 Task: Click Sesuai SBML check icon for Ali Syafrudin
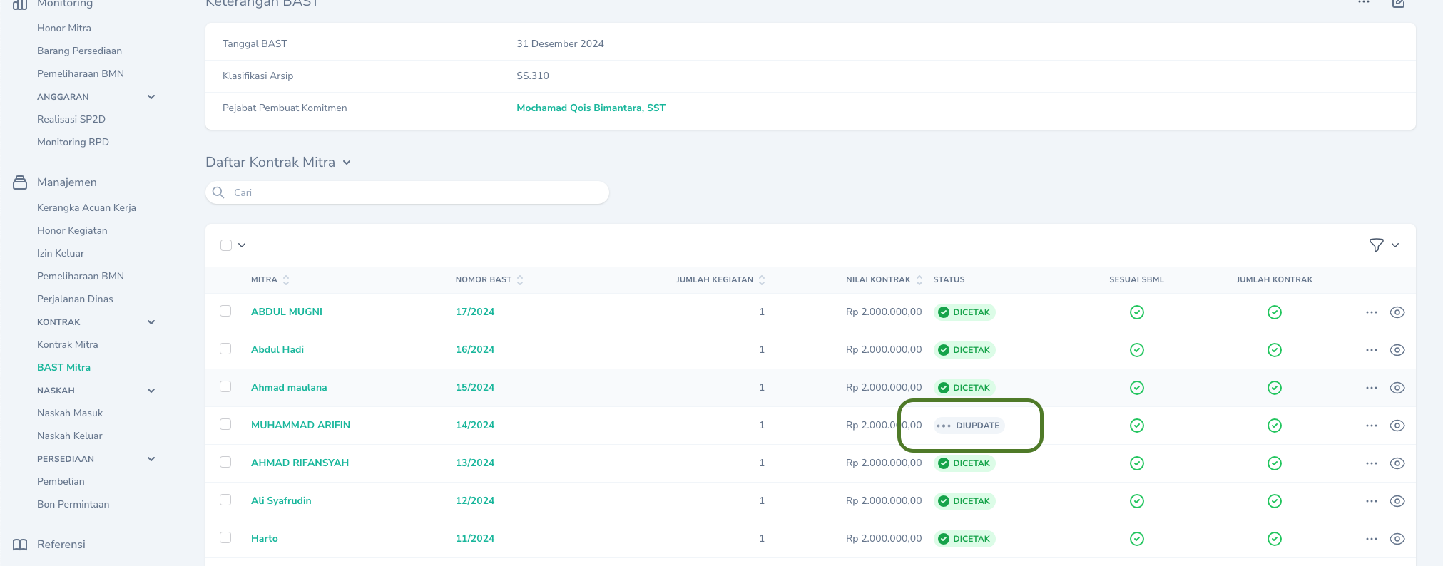coord(1137,501)
